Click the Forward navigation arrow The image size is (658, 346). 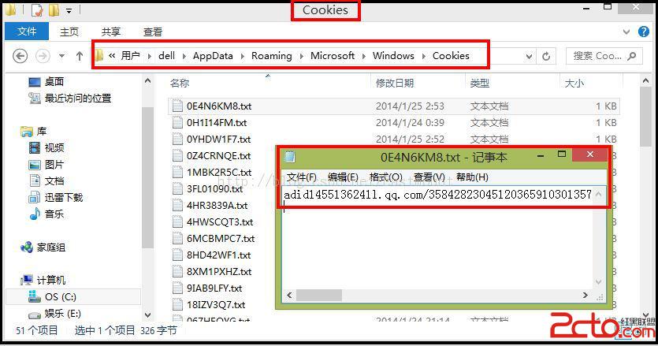tap(43, 56)
